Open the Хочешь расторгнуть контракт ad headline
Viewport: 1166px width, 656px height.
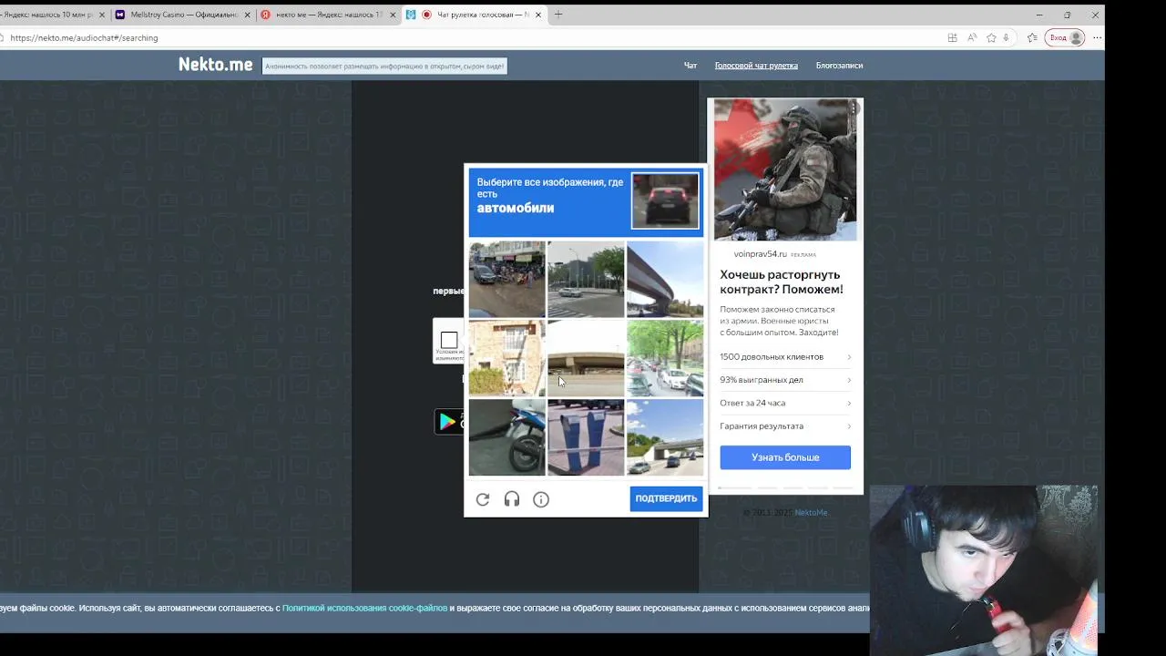[x=782, y=282]
